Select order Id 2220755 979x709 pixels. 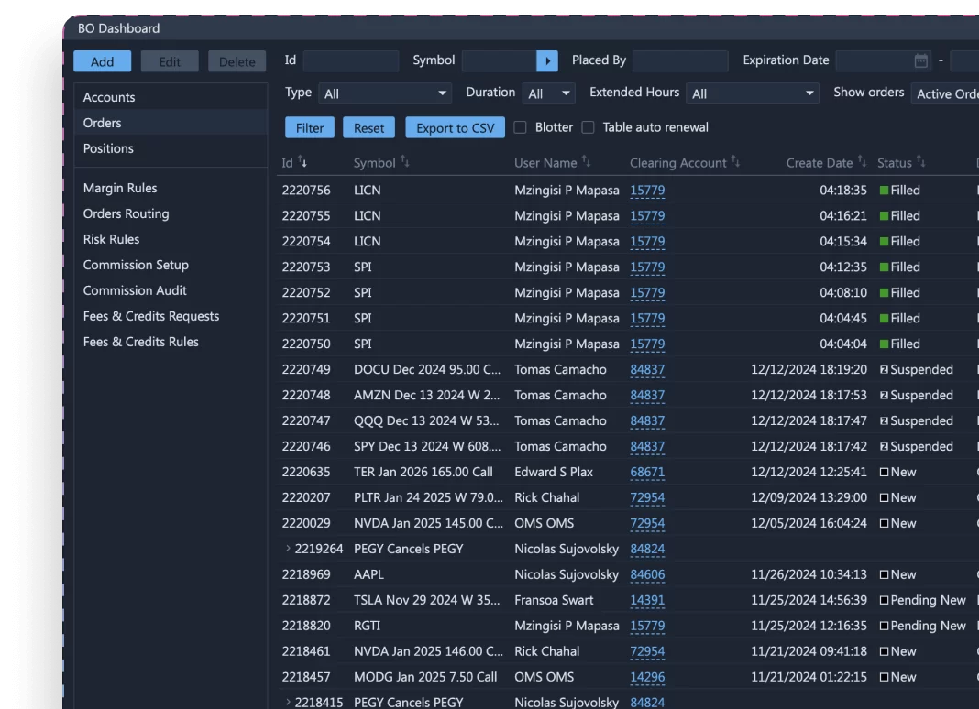[306, 216]
